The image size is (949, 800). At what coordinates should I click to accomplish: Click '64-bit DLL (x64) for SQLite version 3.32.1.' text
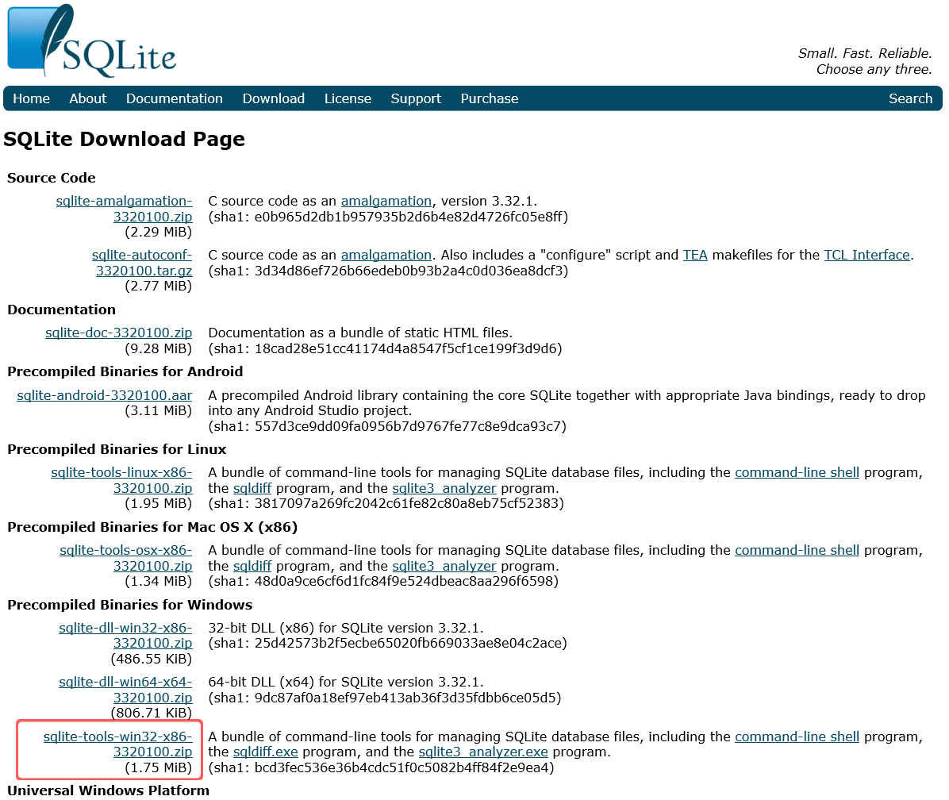point(346,682)
